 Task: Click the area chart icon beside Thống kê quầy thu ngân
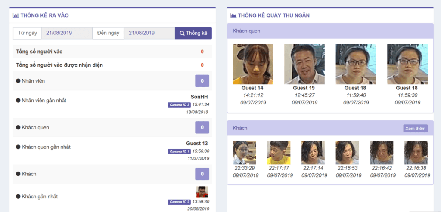click(233, 15)
